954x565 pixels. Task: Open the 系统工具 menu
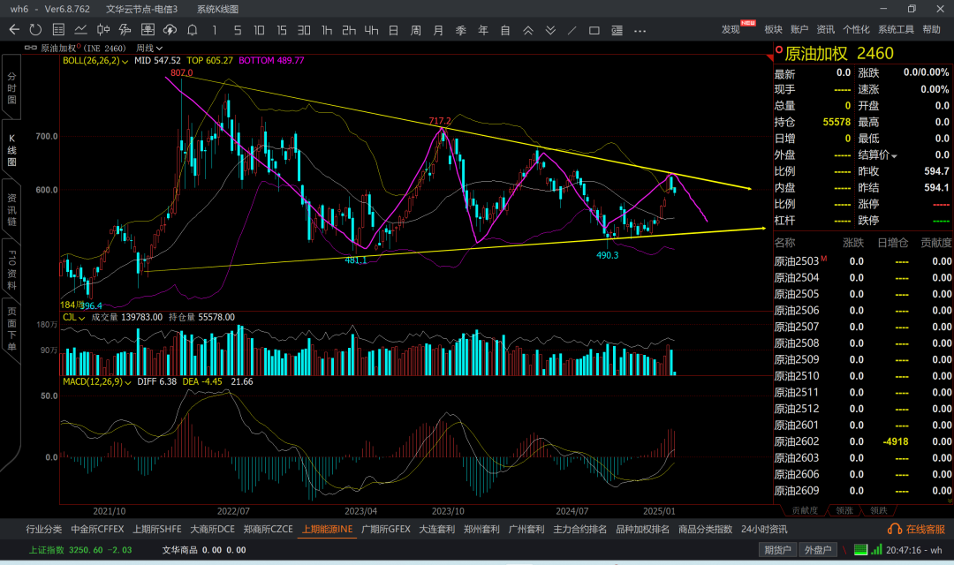(896, 30)
